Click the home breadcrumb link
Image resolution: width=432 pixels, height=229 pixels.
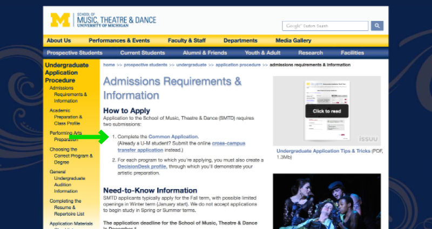click(109, 65)
